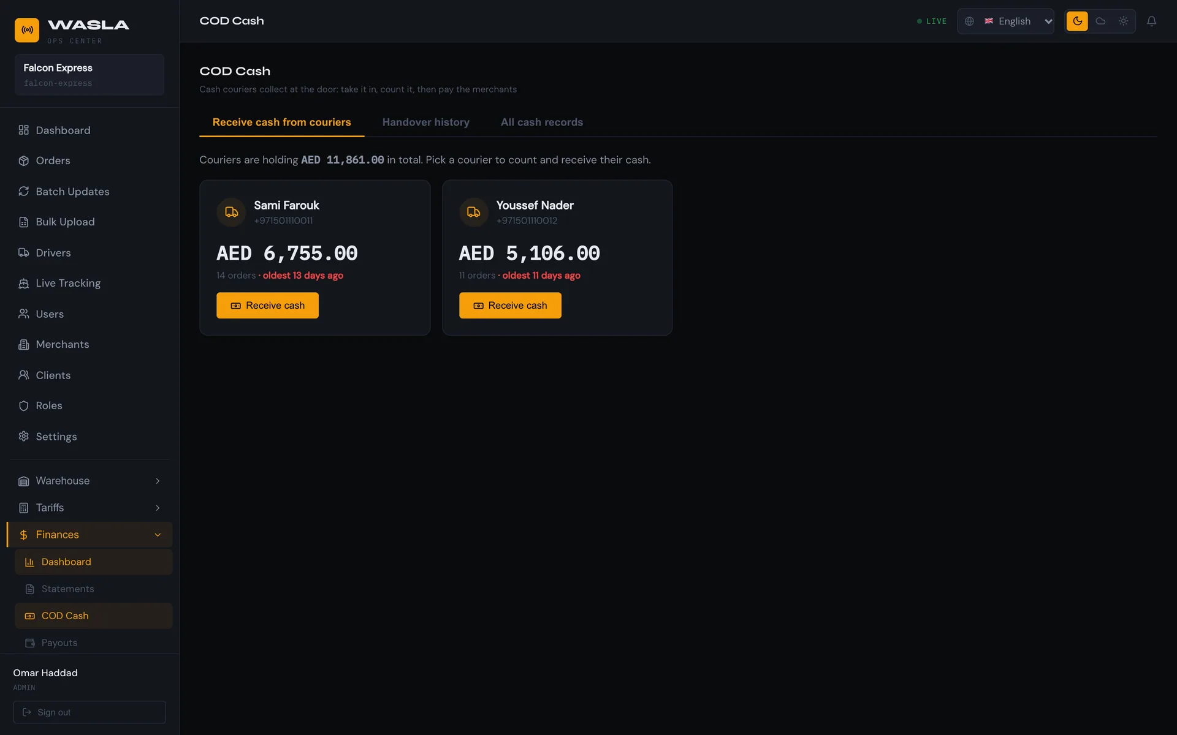Open Payouts sub-item
Screen dimensions: 1177x735
tap(93, 643)
